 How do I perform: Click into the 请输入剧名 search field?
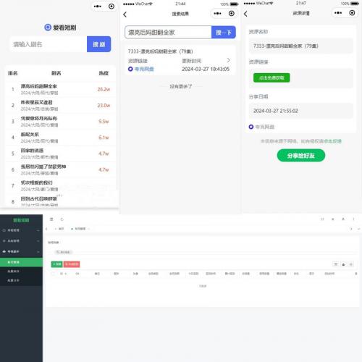tap(49, 44)
